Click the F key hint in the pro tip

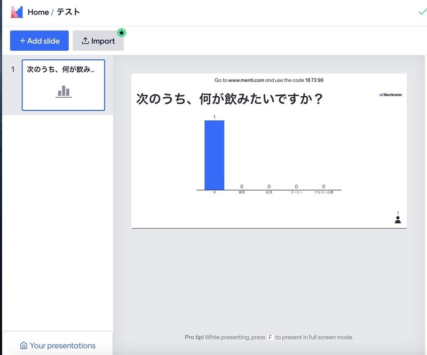tap(272, 337)
